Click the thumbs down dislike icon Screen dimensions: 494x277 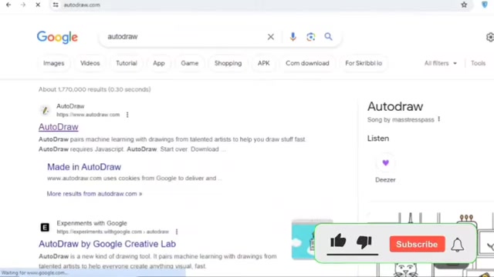tap(364, 242)
